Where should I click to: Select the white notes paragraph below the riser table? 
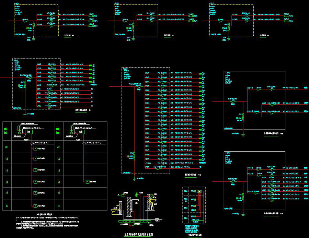coord(47,223)
